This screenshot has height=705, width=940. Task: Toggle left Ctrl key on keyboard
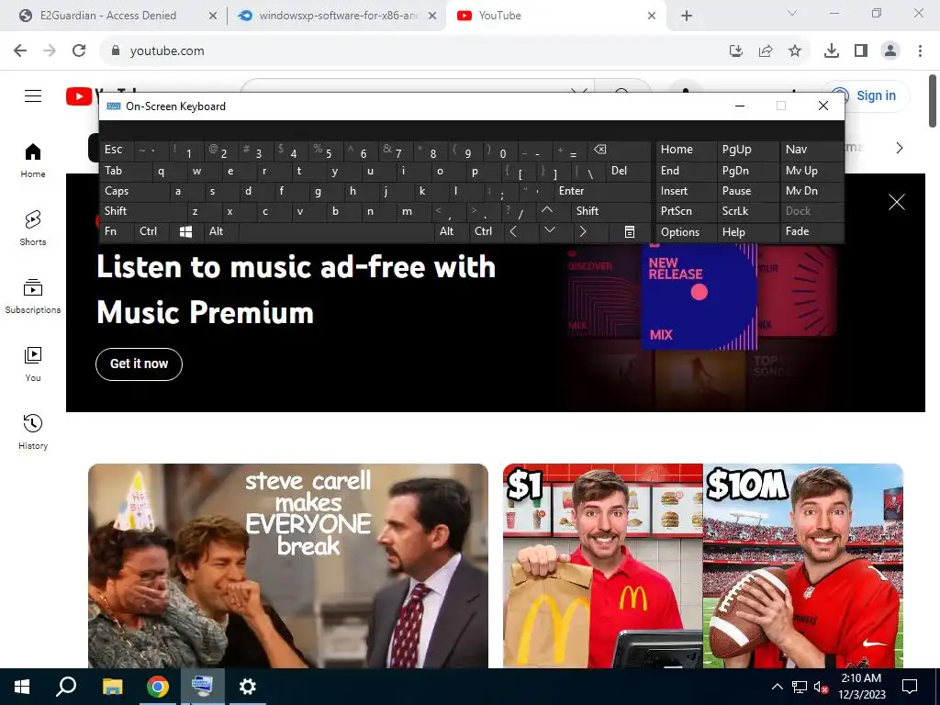(x=151, y=231)
